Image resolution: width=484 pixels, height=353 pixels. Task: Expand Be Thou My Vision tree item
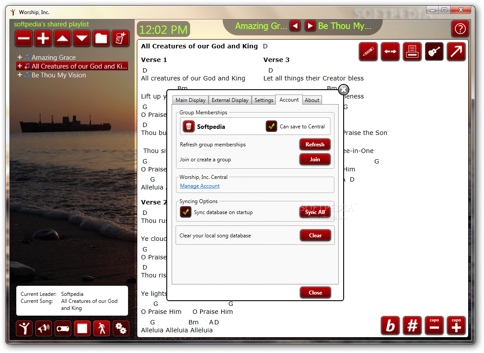20,75
